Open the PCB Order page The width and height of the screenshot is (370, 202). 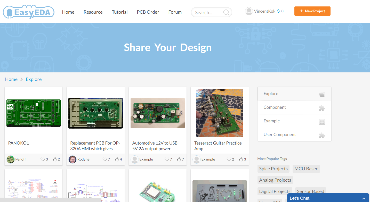pyautogui.click(x=148, y=12)
